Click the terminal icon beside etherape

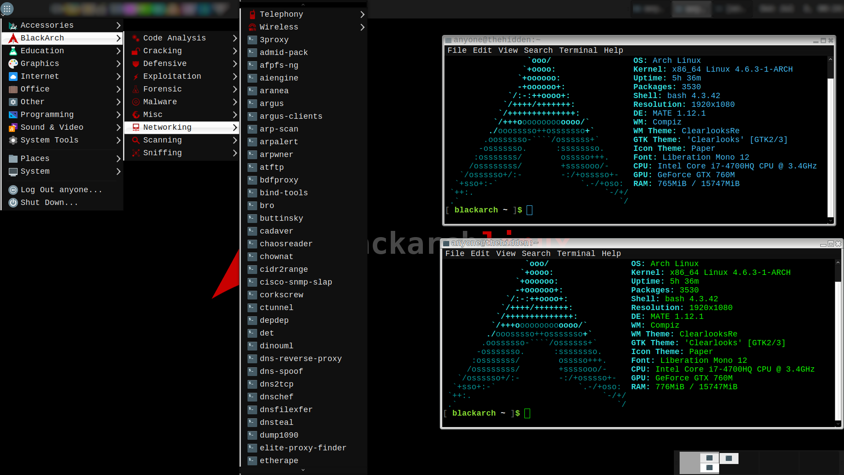pos(252,461)
